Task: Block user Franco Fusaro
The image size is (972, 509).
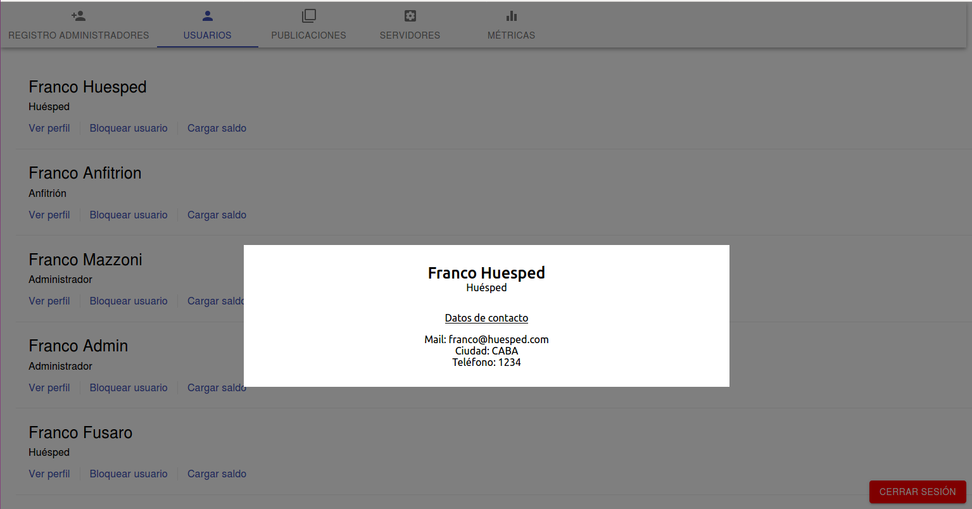Action: (x=129, y=474)
